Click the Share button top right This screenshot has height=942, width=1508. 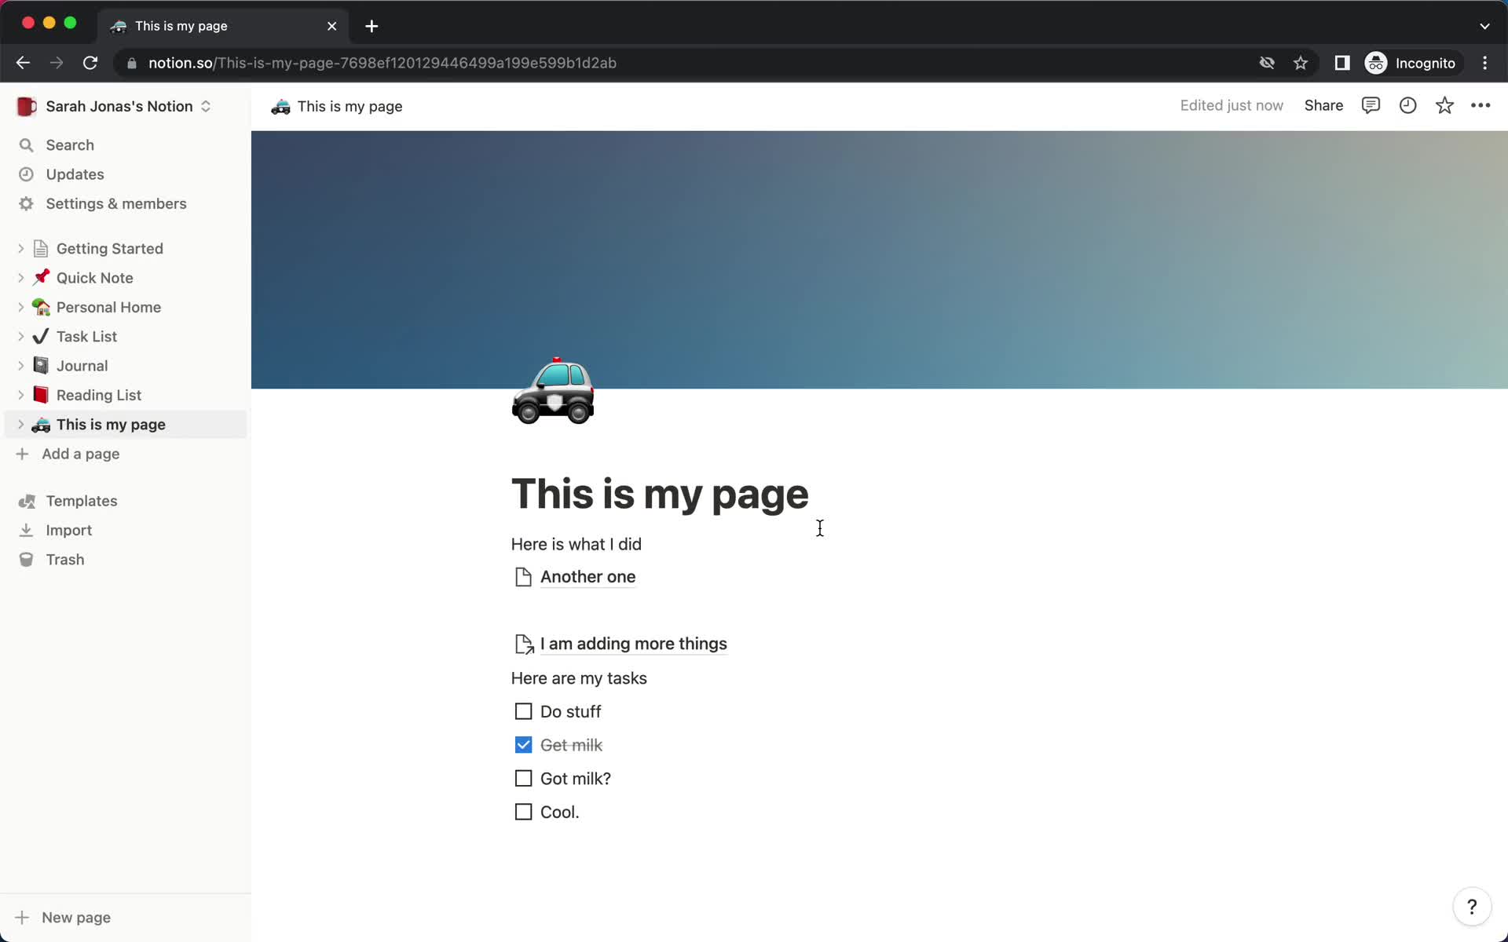point(1323,105)
